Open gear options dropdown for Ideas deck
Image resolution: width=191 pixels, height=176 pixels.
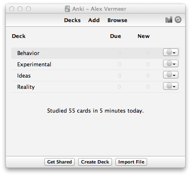[x=171, y=75]
